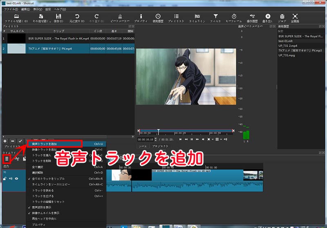Image resolution: width=327 pixels, height=228 pixels.
Task: Click the Redo toolbar icon
Action: point(96,18)
